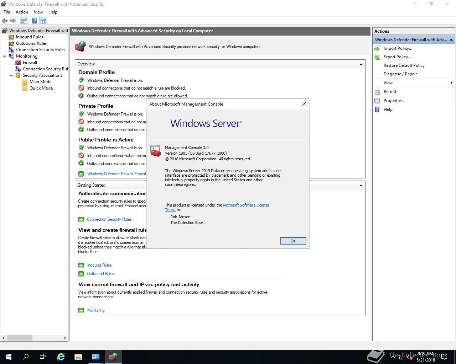456x364 pixels.
Task: Open Outbound Rules link in Getting Started
Action: (101, 274)
